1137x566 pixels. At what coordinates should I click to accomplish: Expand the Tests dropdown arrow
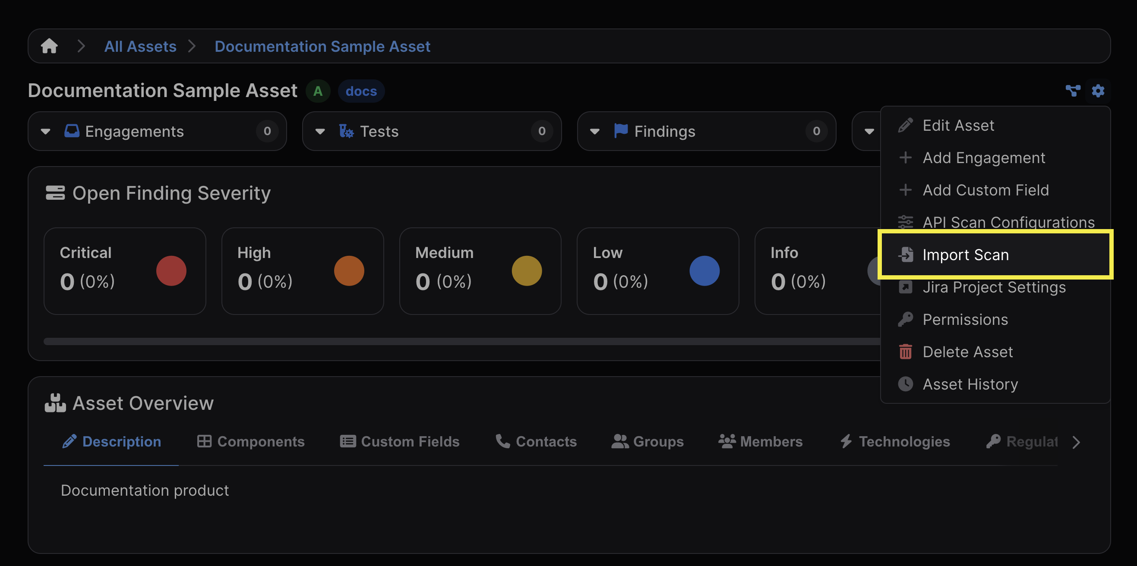coord(320,132)
